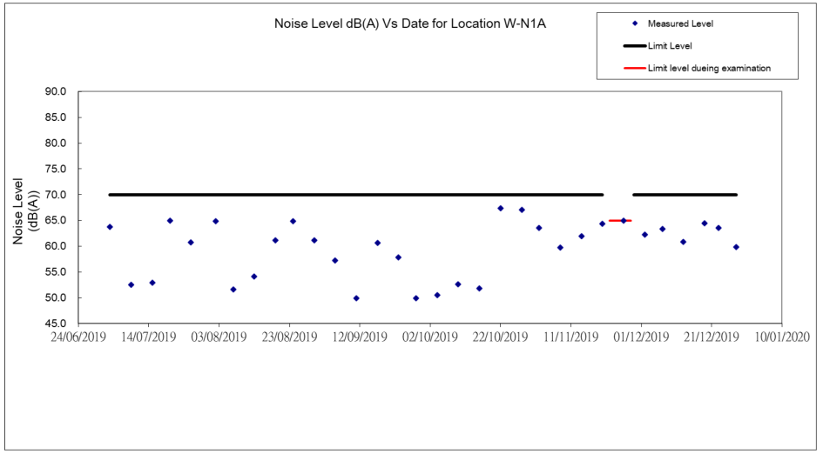Select the chart title for Location W-N1A
823x454 pixels.
pyautogui.click(x=410, y=23)
